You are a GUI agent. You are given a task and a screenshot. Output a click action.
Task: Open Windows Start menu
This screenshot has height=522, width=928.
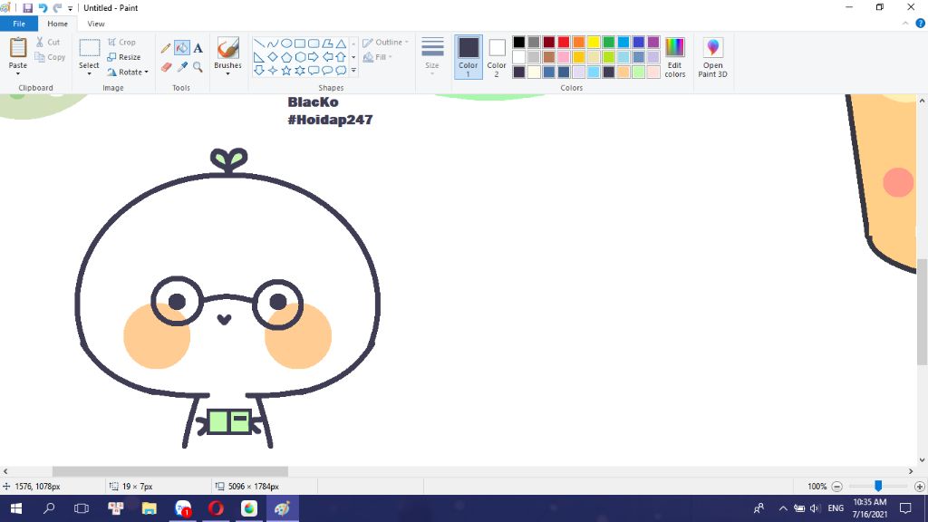(x=16, y=508)
